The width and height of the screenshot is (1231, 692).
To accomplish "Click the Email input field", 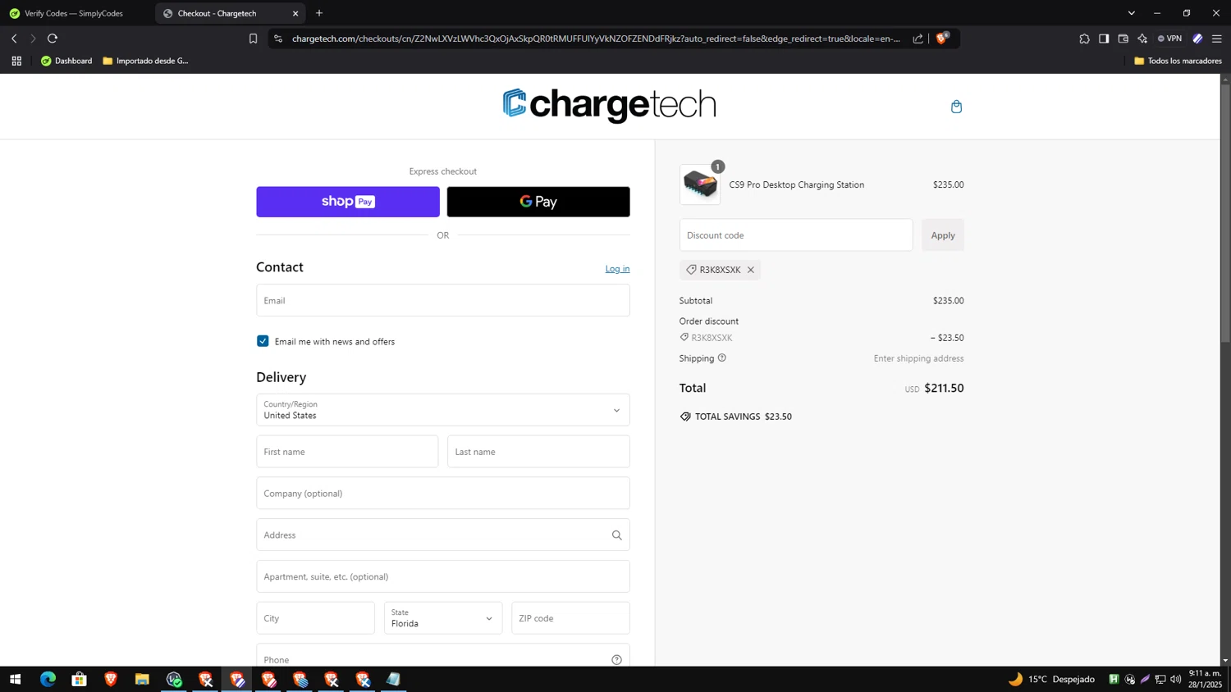I will 443,300.
